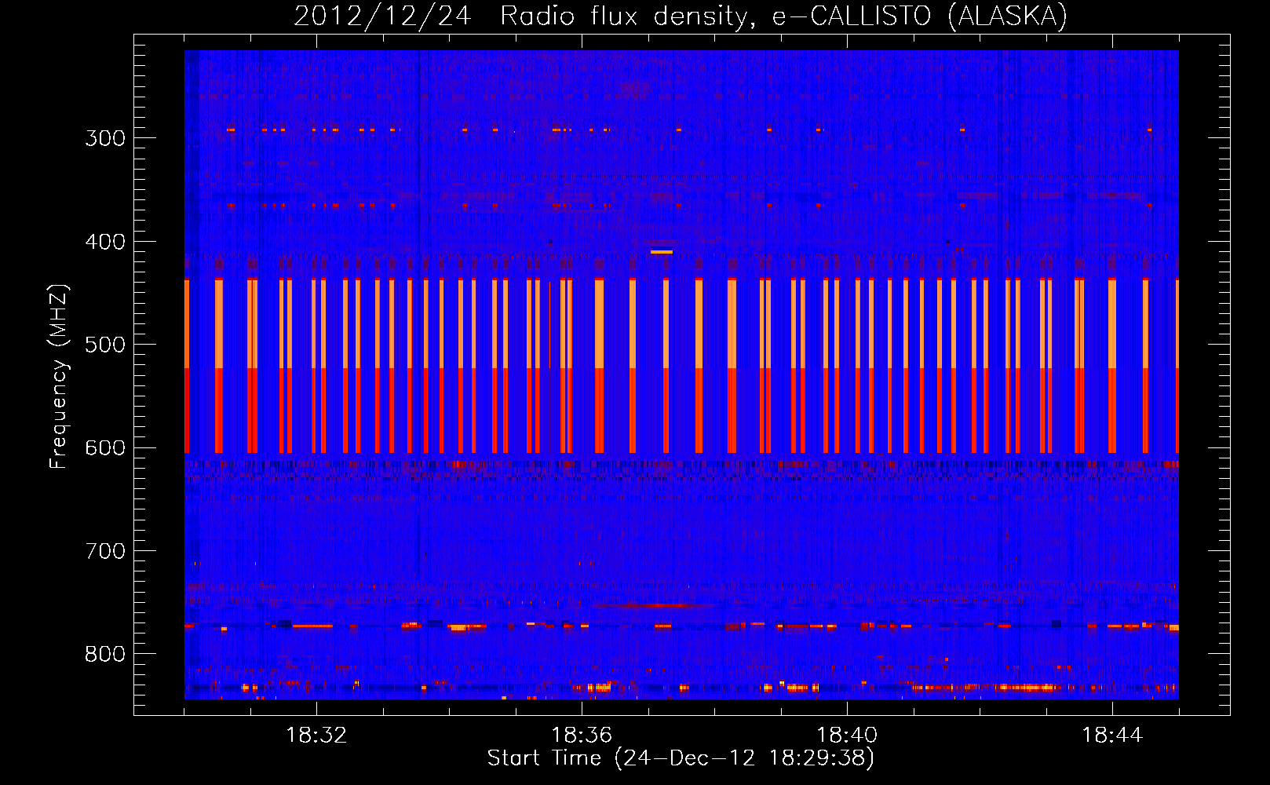This screenshot has width=1270, height=785.
Task: Select the 'Frequency (MHZ)' y-axis label
Action: (x=59, y=377)
